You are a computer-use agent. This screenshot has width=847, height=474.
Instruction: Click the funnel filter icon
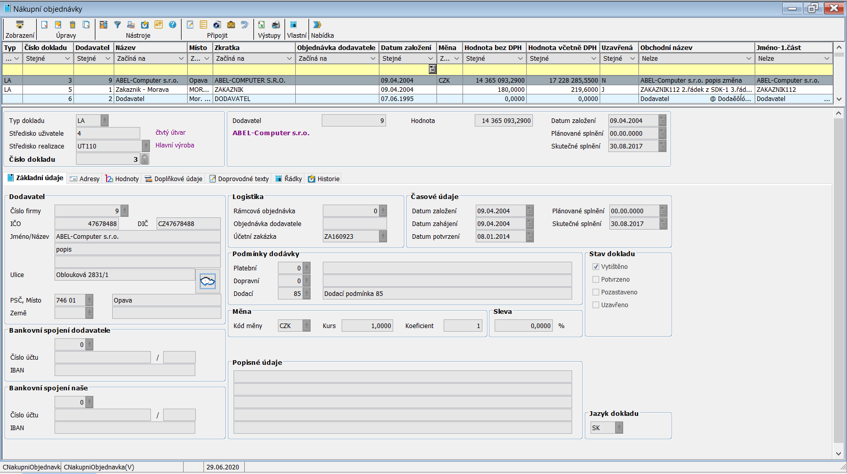tap(117, 24)
